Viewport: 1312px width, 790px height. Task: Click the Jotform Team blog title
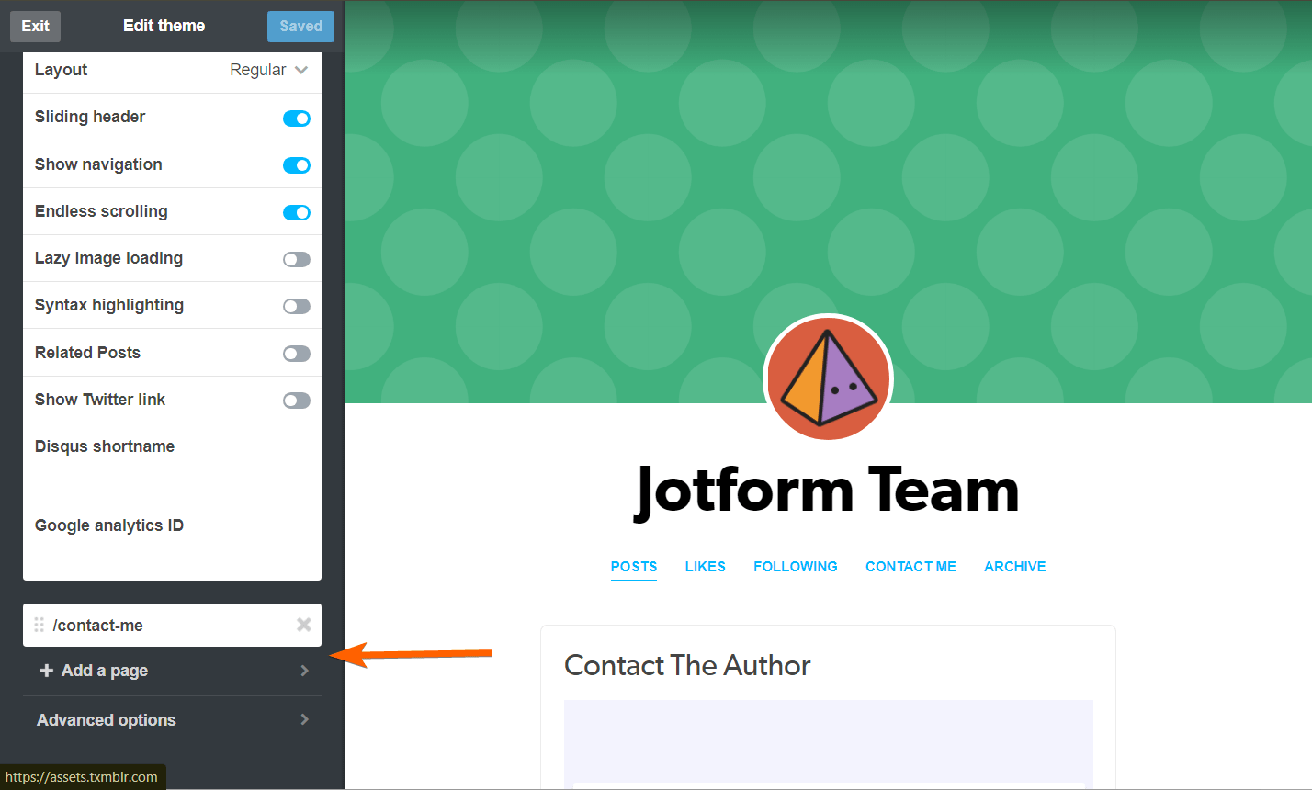pos(828,491)
